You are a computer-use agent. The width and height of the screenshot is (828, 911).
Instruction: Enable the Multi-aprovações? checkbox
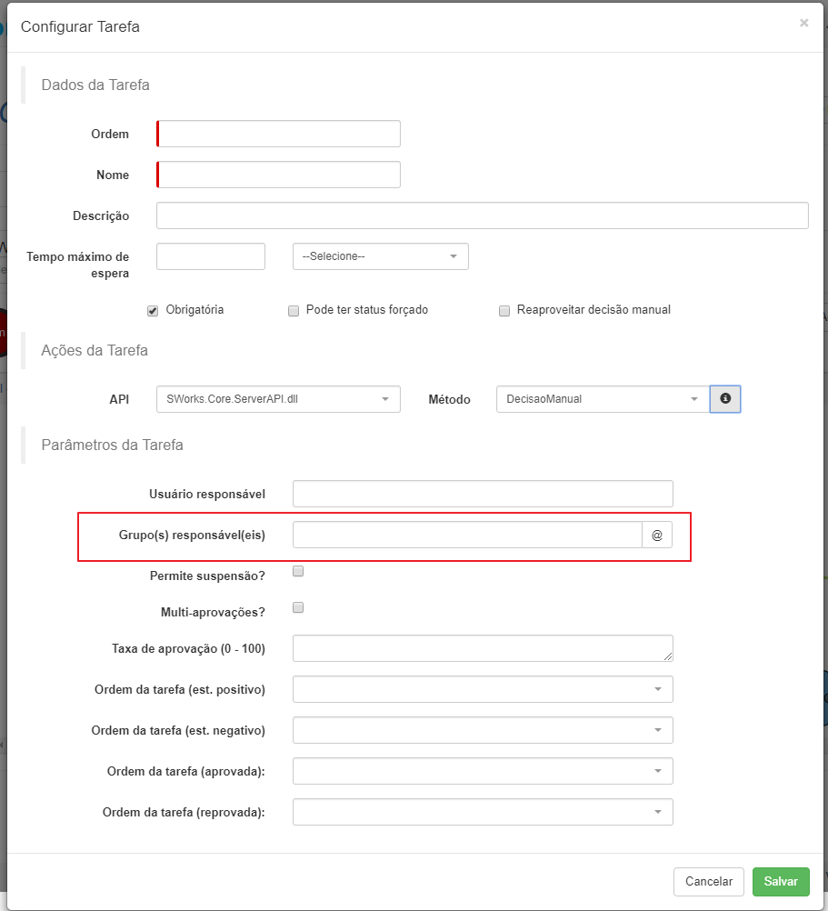point(298,607)
